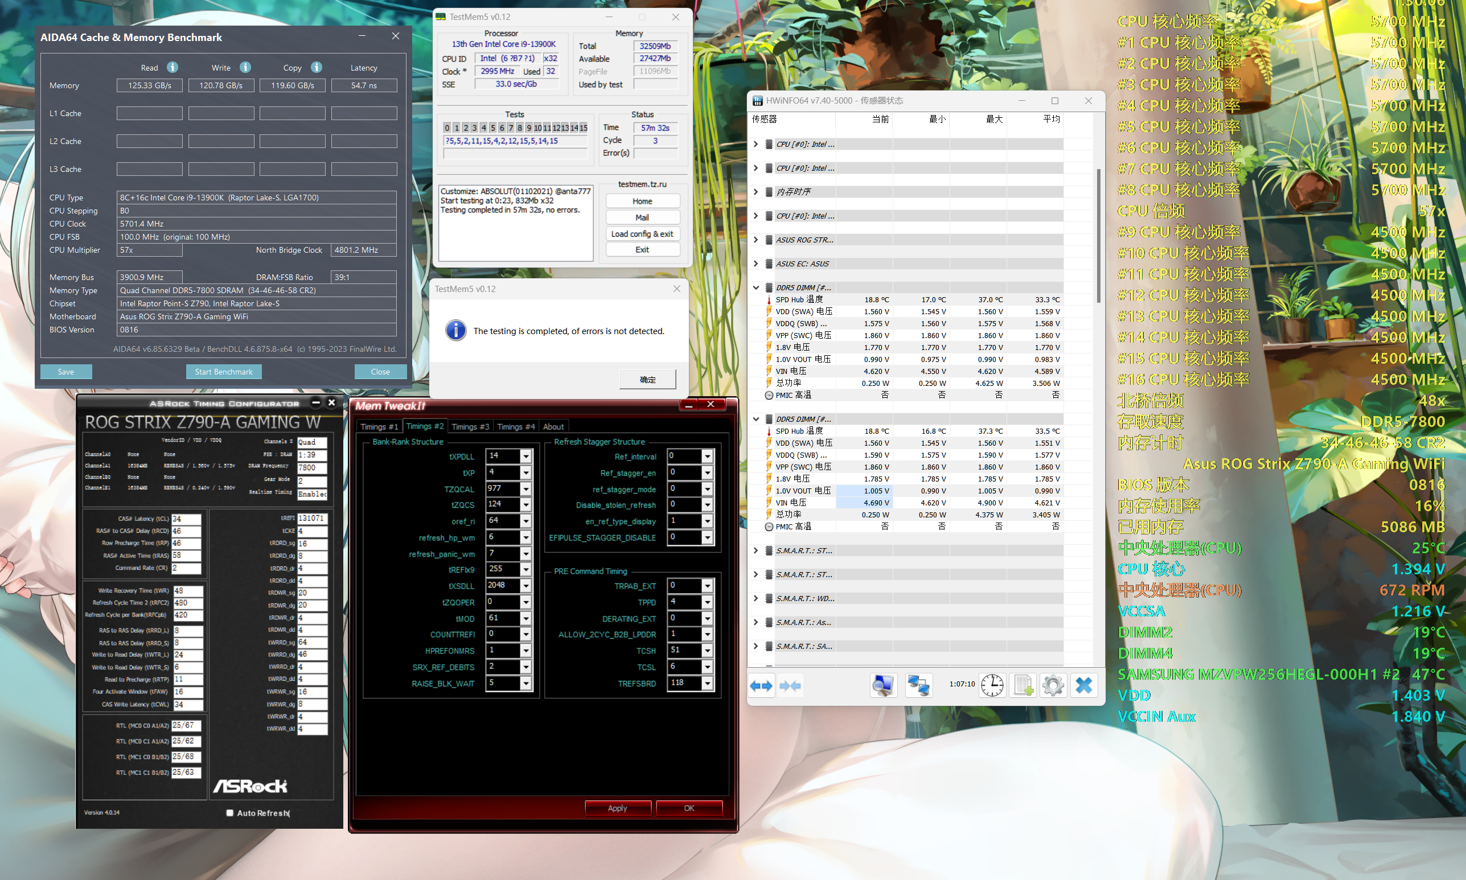This screenshot has width=1466, height=880.
Task: Minimize the ASRock Timing Configurator window
Action: (316, 402)
